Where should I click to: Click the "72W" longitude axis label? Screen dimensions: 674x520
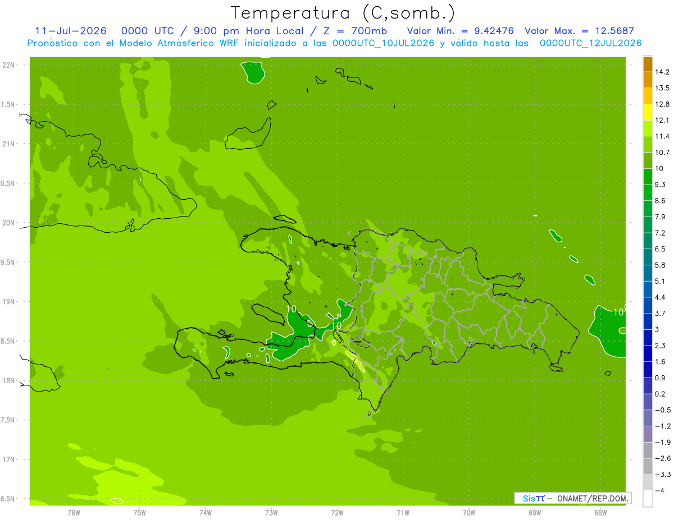coord(337,513)
